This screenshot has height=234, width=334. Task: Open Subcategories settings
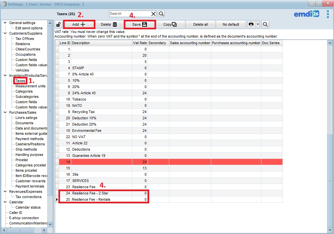pyautogui.click(x=27, y=97)
